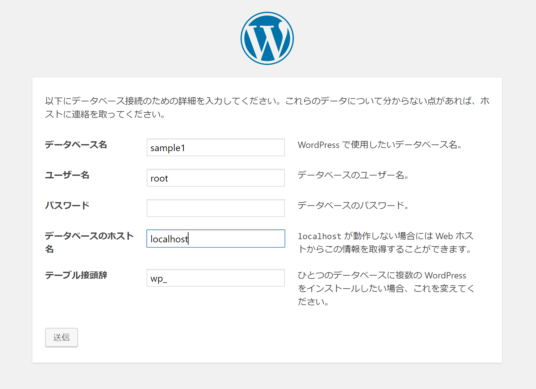Click the localhost help description text
This screenshot has height=389, width=536.
click(x=385, y=242)
